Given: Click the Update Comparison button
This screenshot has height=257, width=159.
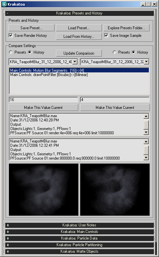Looking at the screenshot, I should pyautogui.click(x=79, y=53).
